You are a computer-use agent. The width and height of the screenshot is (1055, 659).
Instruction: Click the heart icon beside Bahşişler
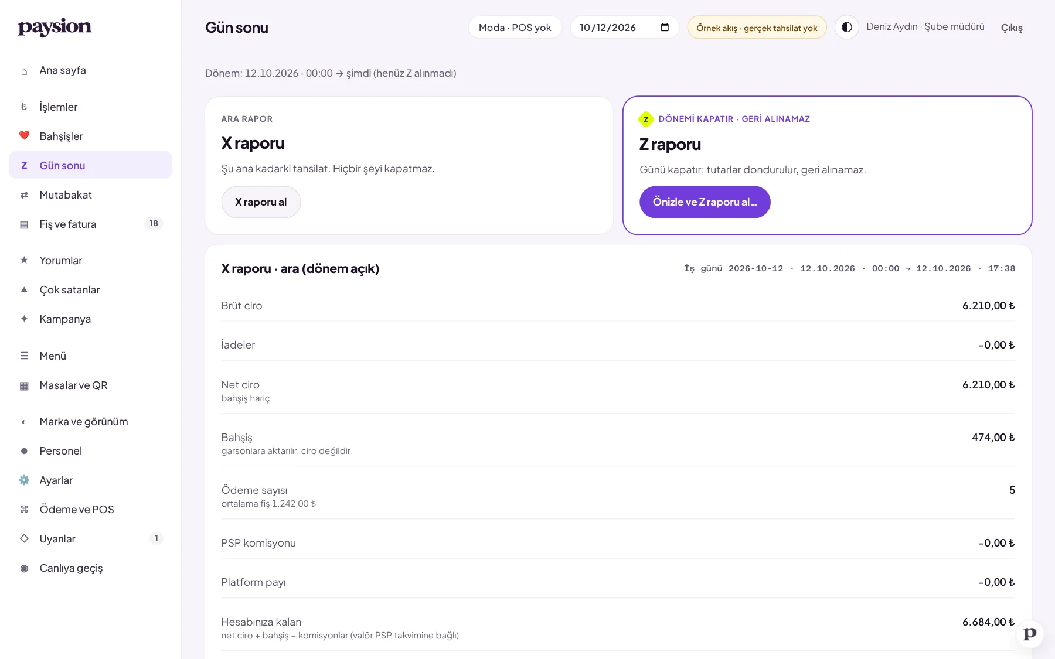24,136
